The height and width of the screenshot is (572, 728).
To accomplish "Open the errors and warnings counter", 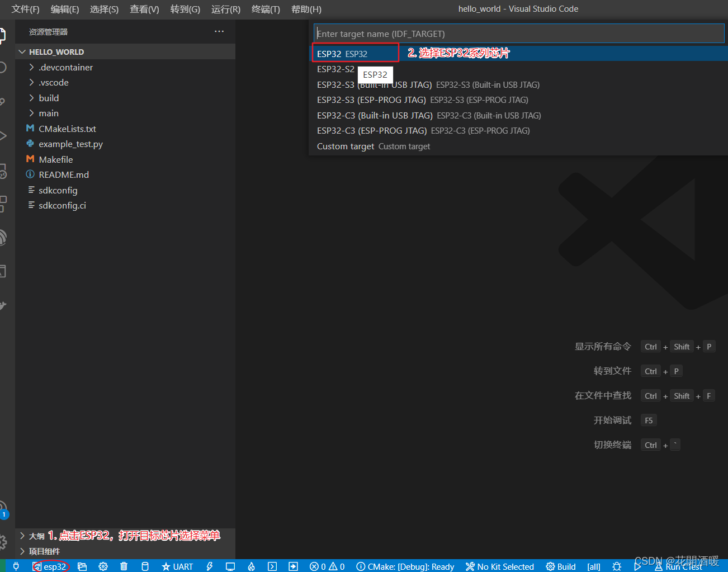I will click(x=327, y=566).
